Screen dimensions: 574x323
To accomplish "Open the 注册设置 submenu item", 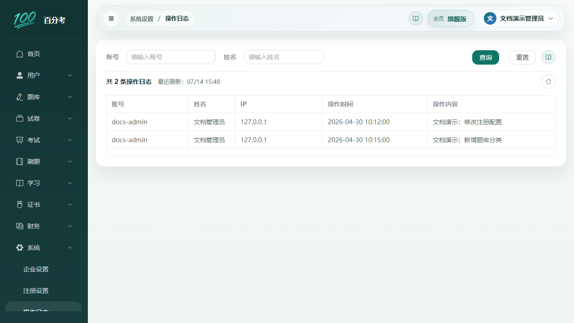I will (44, 291).
